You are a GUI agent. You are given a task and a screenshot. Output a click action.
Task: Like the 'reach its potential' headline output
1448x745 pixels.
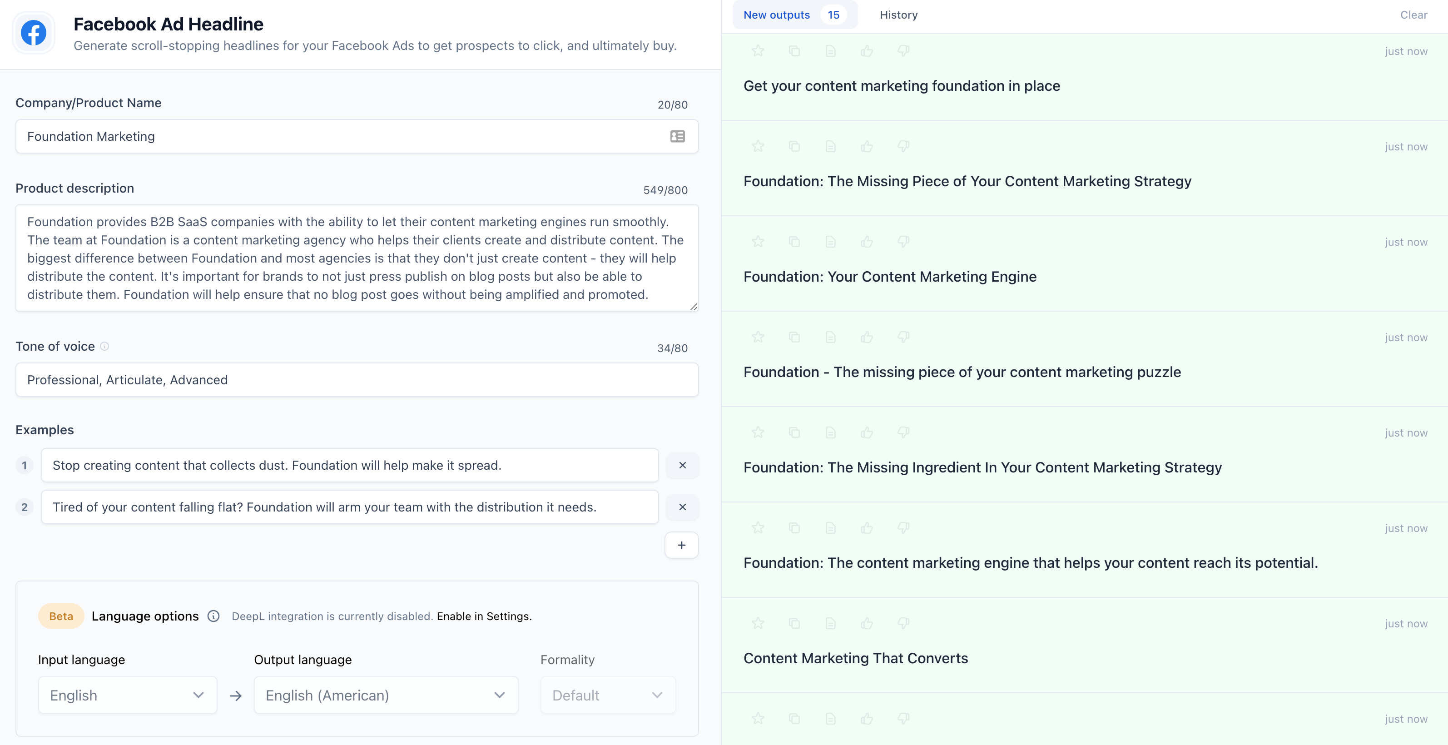(867, 528)
